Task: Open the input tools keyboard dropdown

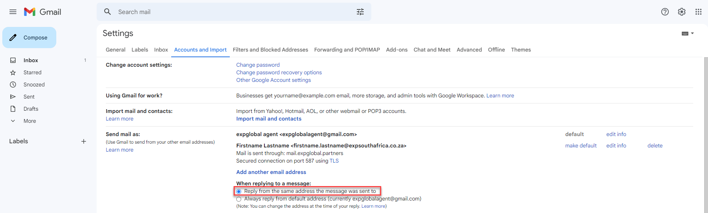Action: click(x=687, y=33)
